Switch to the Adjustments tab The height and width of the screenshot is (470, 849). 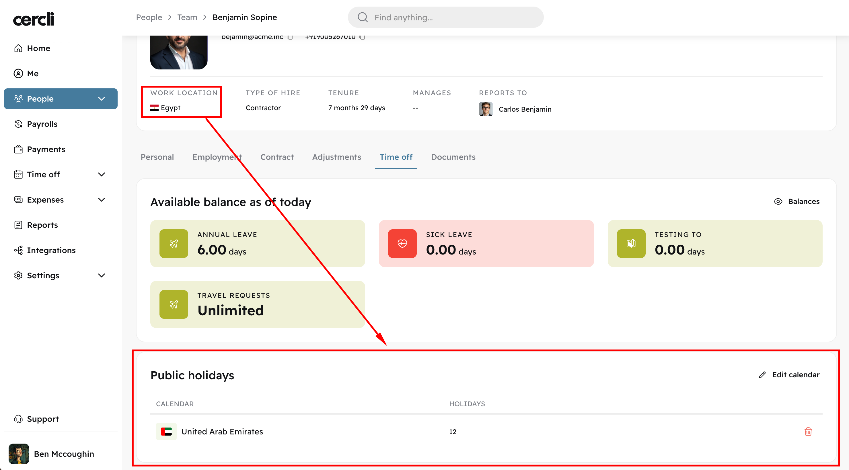click(336, 157)
